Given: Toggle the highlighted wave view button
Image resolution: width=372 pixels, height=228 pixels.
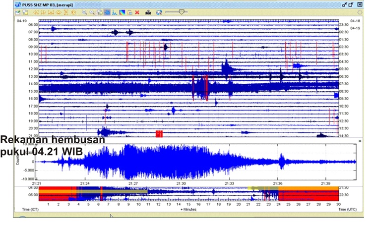Looking at the screenshot, I should pyautogui.click(x=107, y=12).
